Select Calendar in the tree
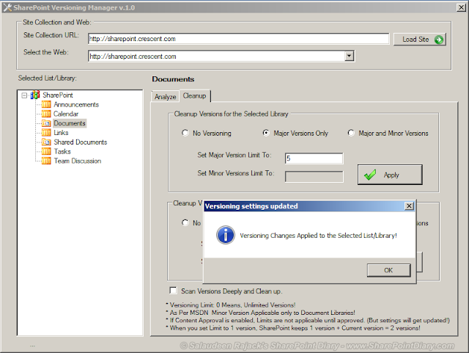The image size is (469, 353). pyautogui.click(x=66, y=114)
